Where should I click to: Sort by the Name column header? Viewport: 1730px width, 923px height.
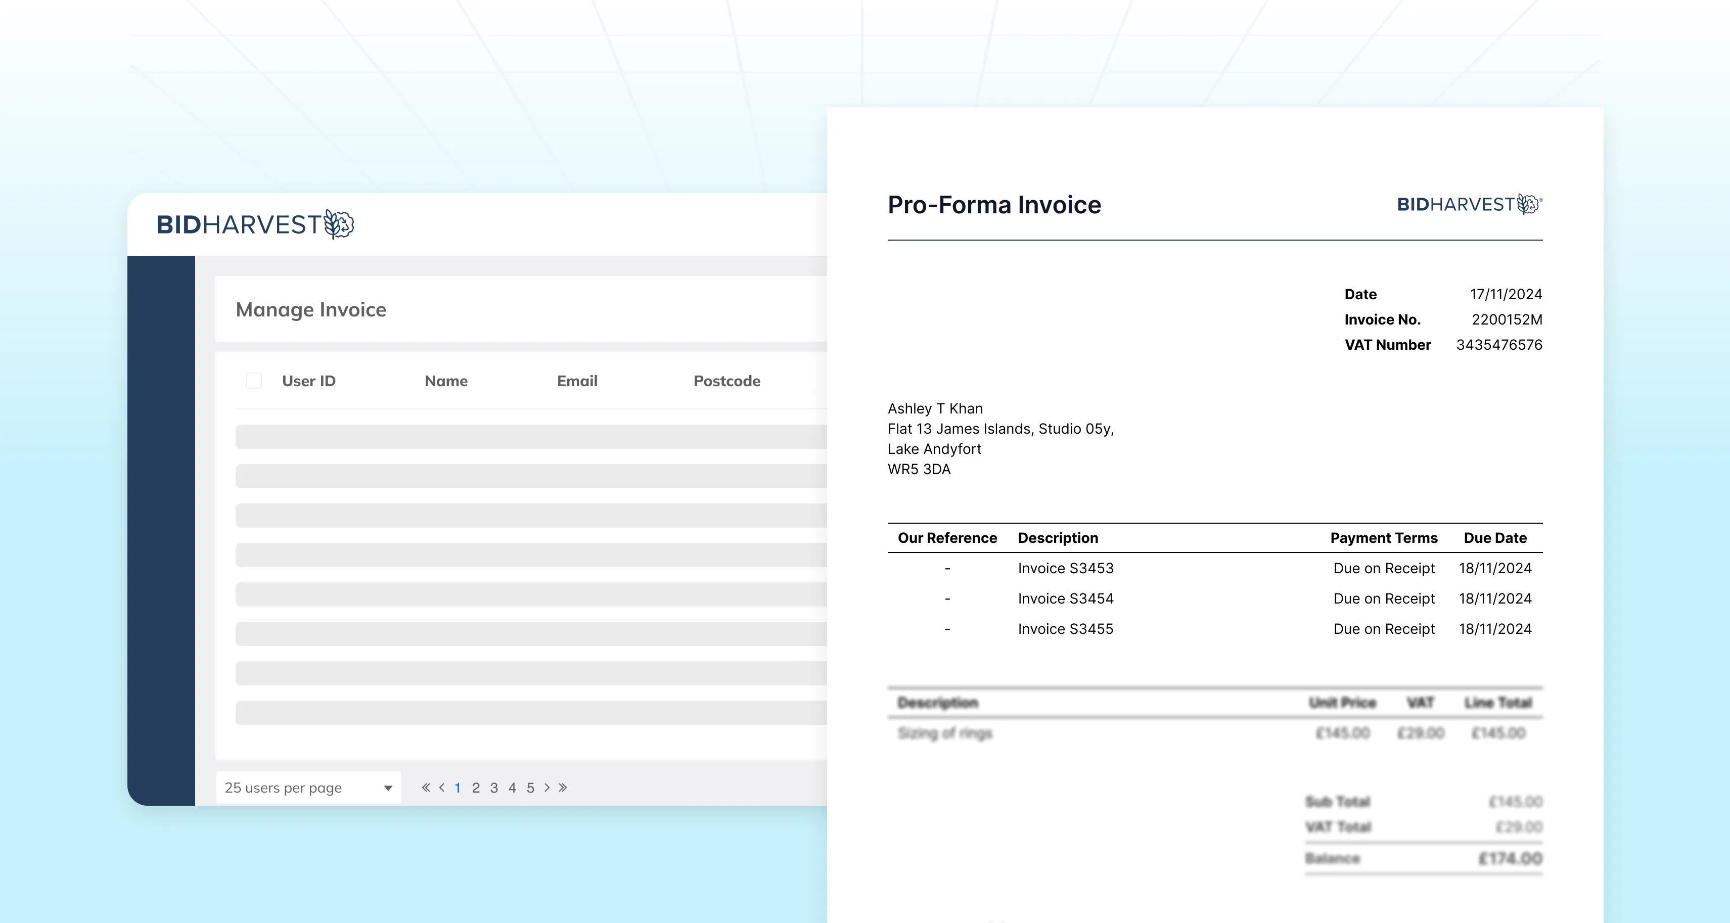(446, 381)
